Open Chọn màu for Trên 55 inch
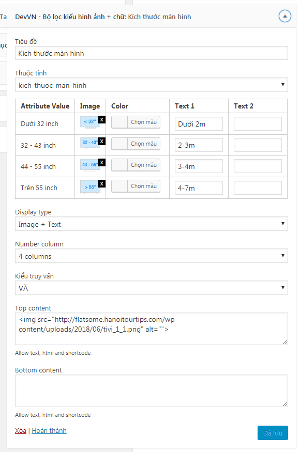This screenshot has width=300, height=452. (136, 186)
